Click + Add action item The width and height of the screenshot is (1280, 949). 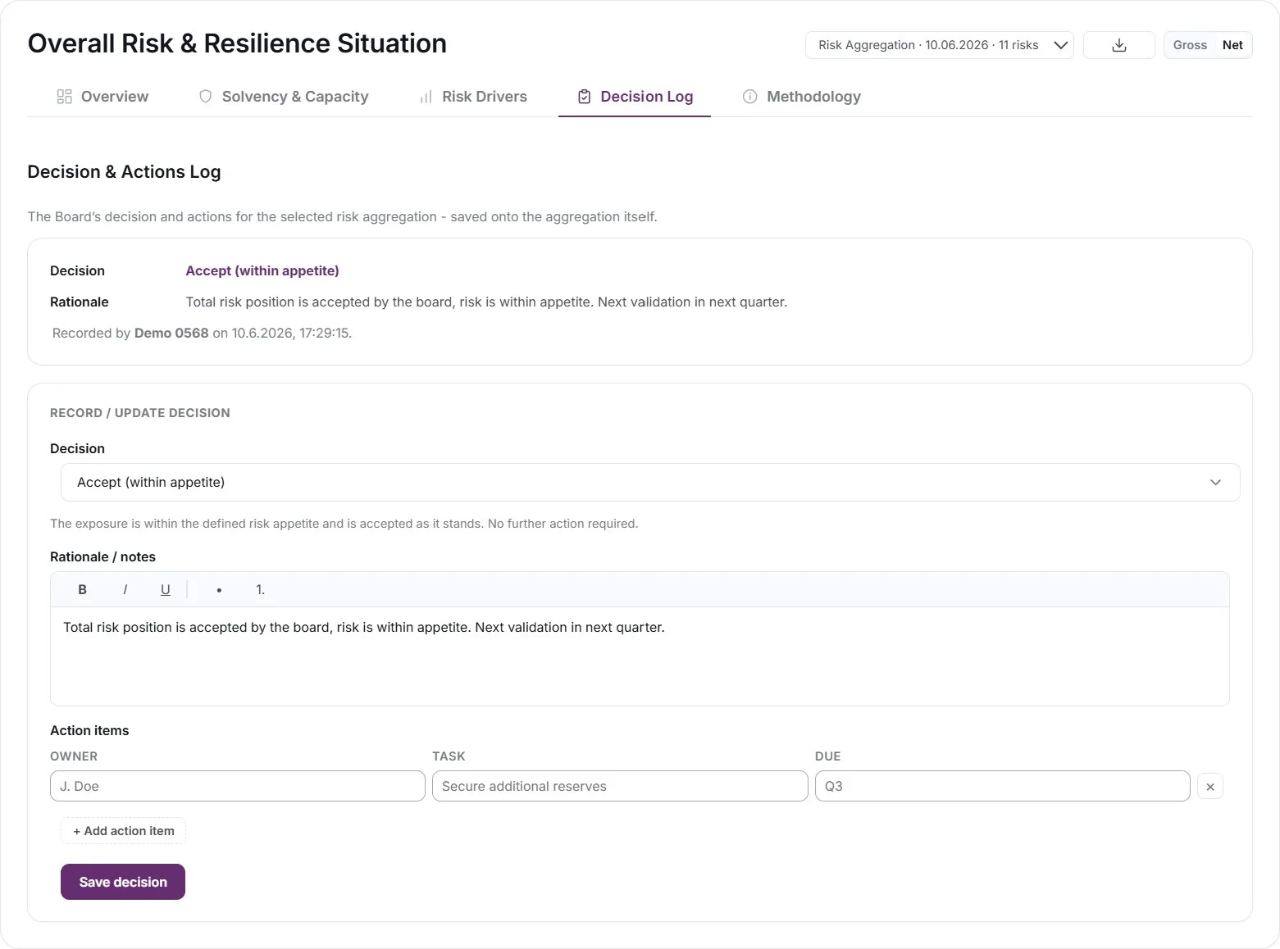point(123,830)
